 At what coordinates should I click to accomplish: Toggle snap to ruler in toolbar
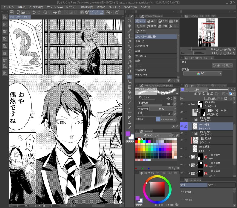(92, 12)
